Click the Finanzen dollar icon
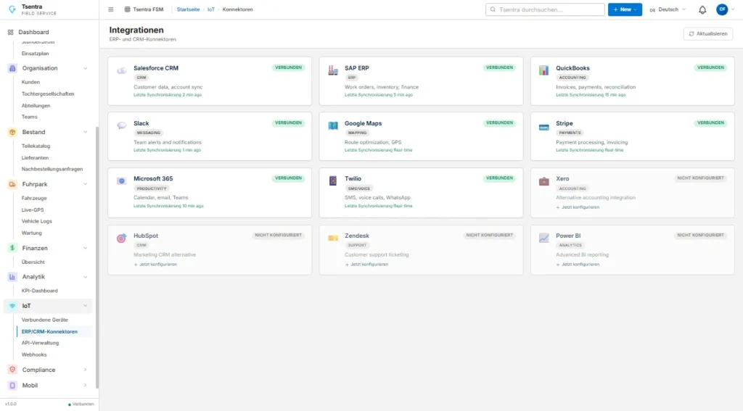The width and height of the screenshot is (743, 411). pyautogui.click(x=12, y=248)
